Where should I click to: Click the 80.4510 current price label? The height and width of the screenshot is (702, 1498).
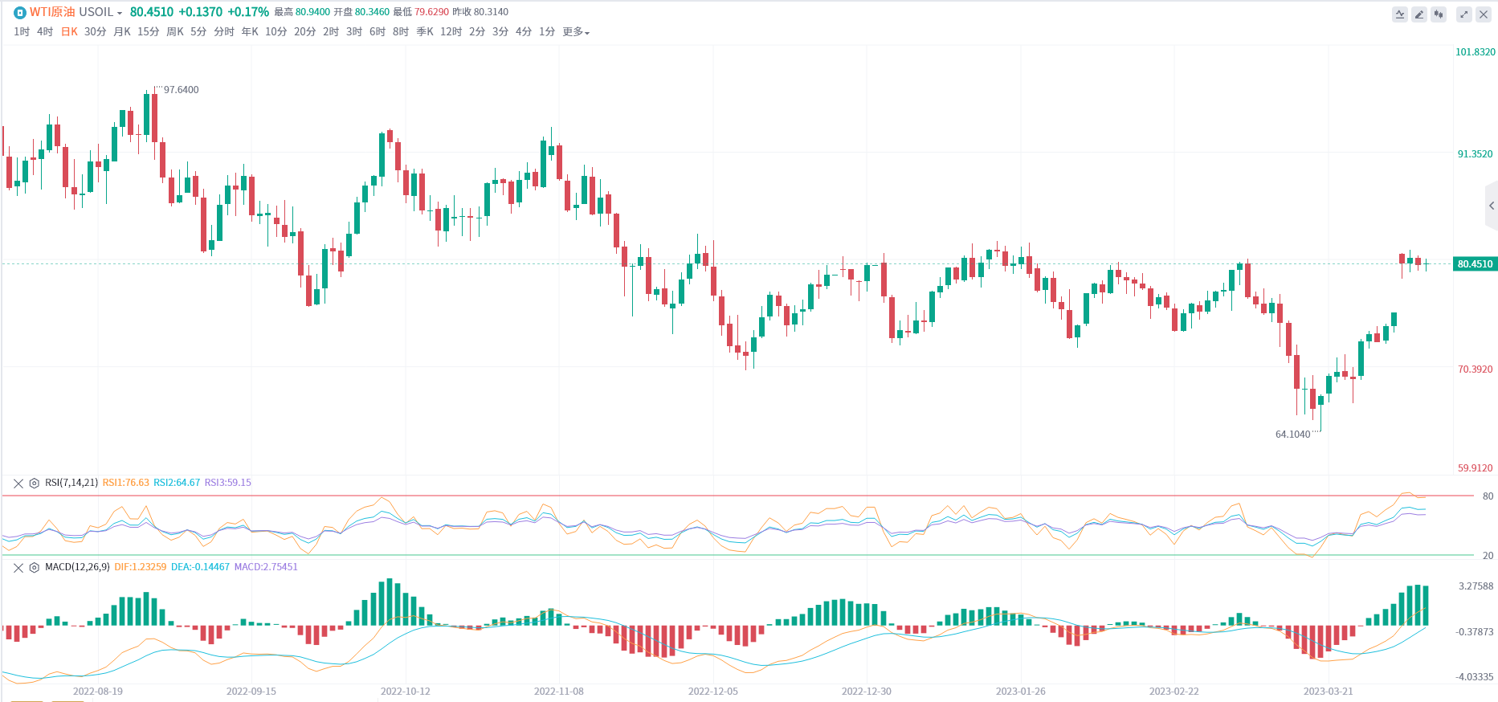tap(1475, 263)
